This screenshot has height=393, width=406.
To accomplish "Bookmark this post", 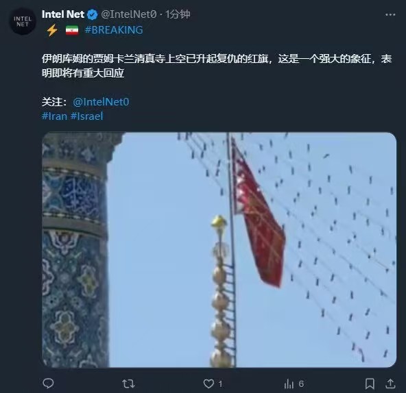I will click(x=370, y=383).
